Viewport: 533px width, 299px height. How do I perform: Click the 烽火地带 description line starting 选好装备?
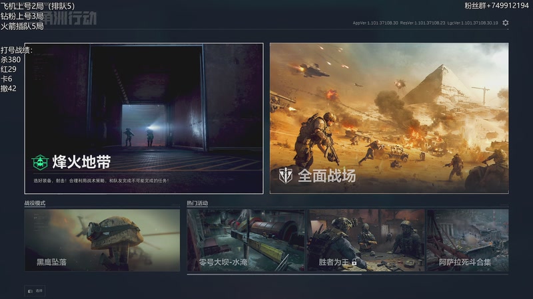[x=101, y=181]
